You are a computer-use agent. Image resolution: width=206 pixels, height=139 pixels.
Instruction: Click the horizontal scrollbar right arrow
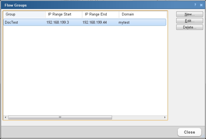click(165, 118)
